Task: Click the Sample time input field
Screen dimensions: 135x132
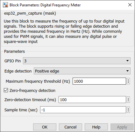Action: click(83, 110)
